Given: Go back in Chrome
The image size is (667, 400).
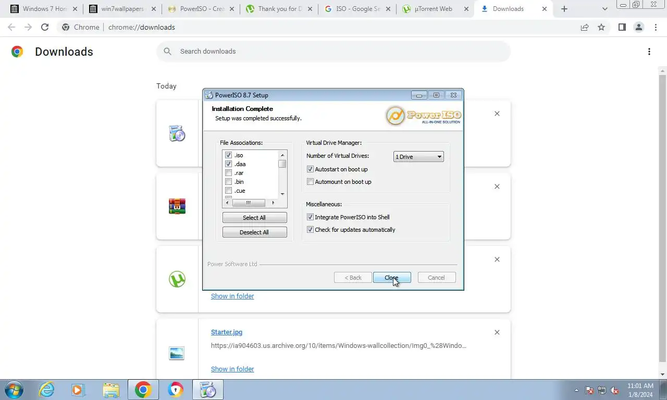Looking at the screenshot, I should [11, 27].
